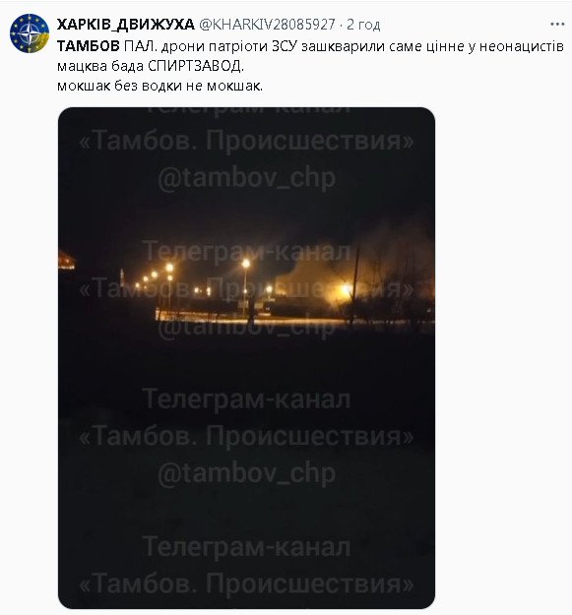Click the ХАРКІВ_ДВИЖУХА display name
The image size is (572, 615).
[126, 25]
